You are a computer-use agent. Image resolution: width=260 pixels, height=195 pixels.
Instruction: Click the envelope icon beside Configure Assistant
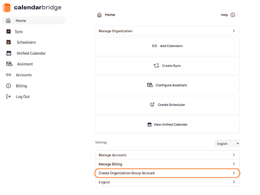(150, 85)
